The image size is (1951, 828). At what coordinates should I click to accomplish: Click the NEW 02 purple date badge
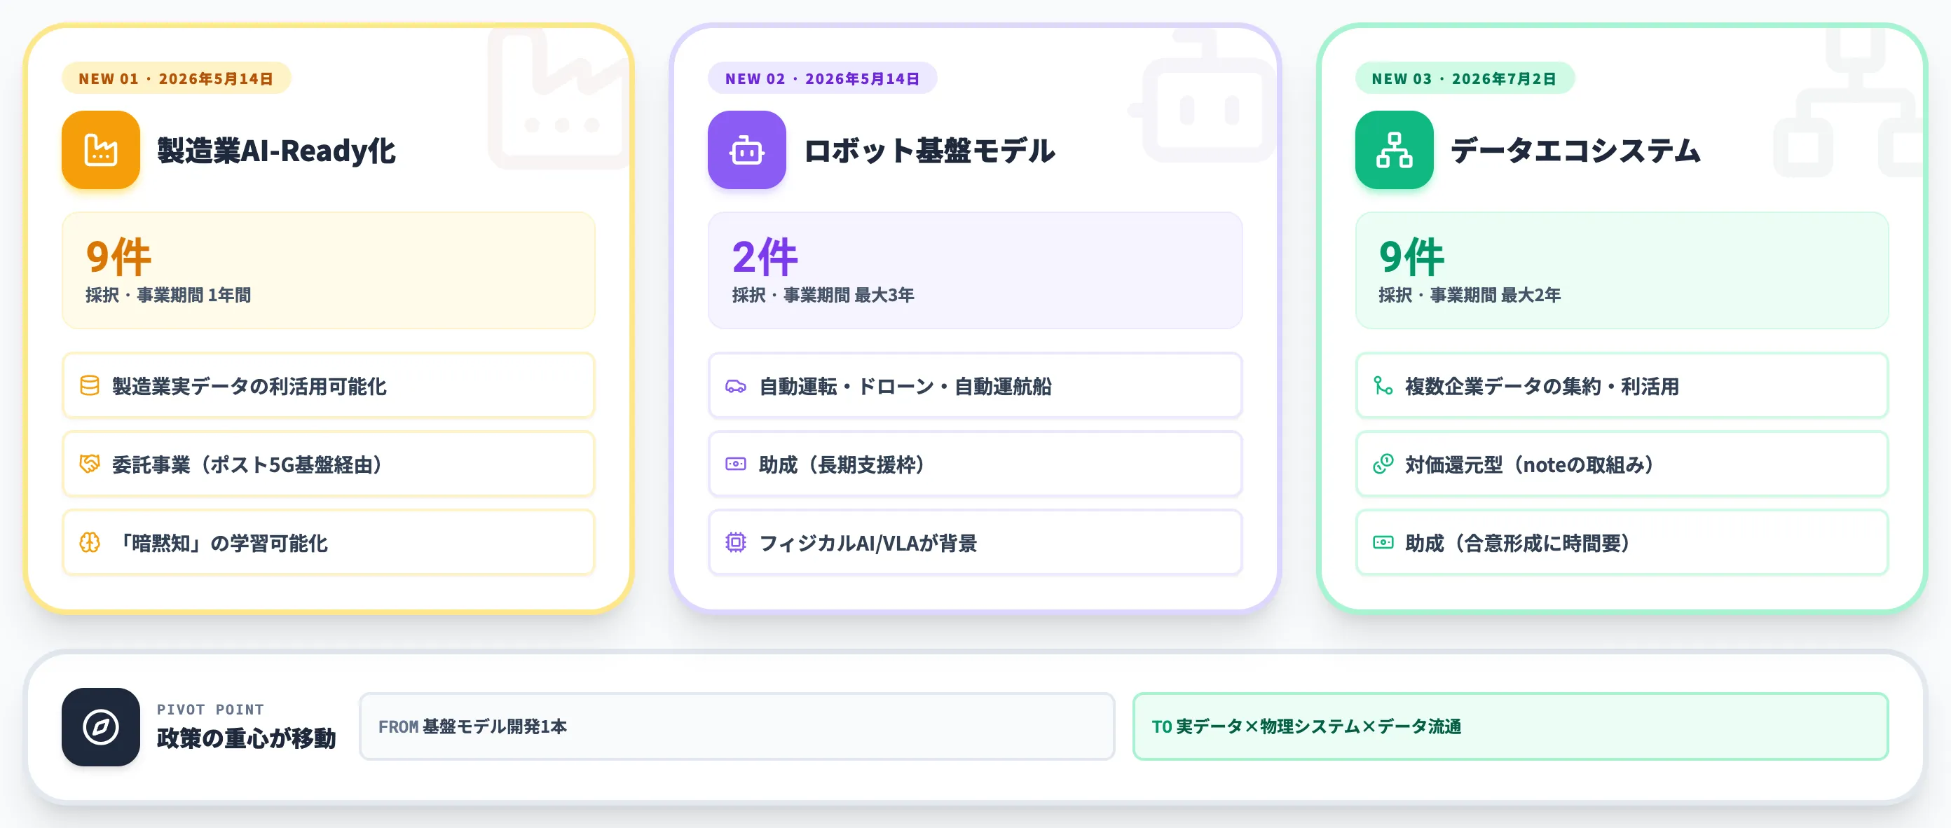823,78
